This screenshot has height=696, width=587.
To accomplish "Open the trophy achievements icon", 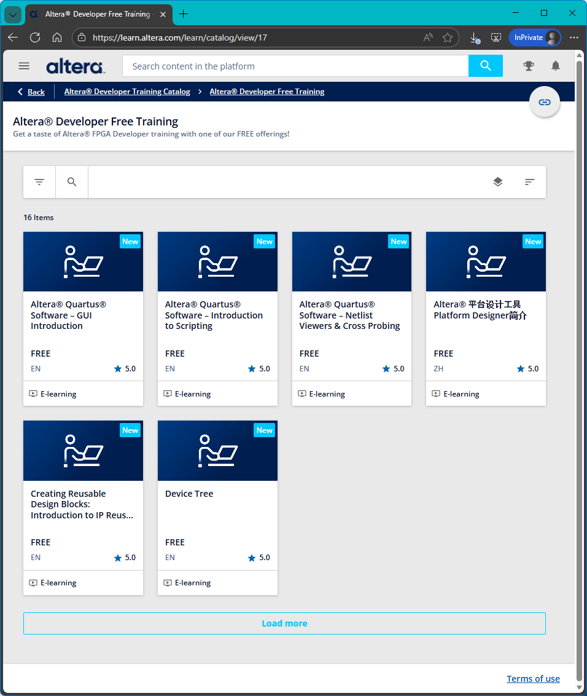I will tap(528, 66).
